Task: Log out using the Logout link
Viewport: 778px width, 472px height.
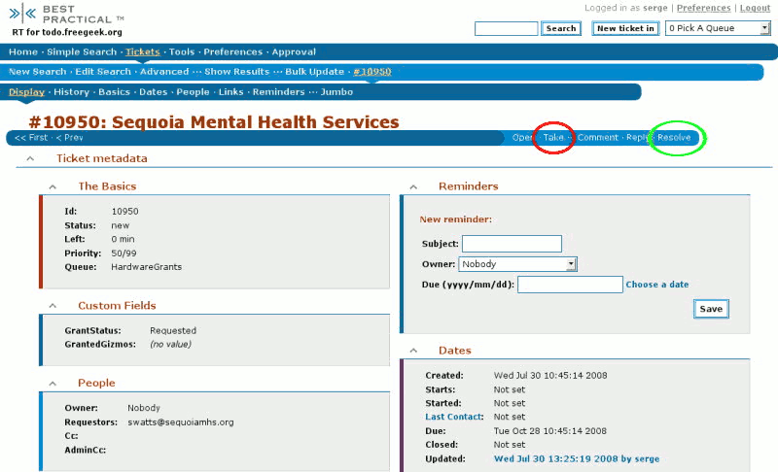Action: (755, 8)
